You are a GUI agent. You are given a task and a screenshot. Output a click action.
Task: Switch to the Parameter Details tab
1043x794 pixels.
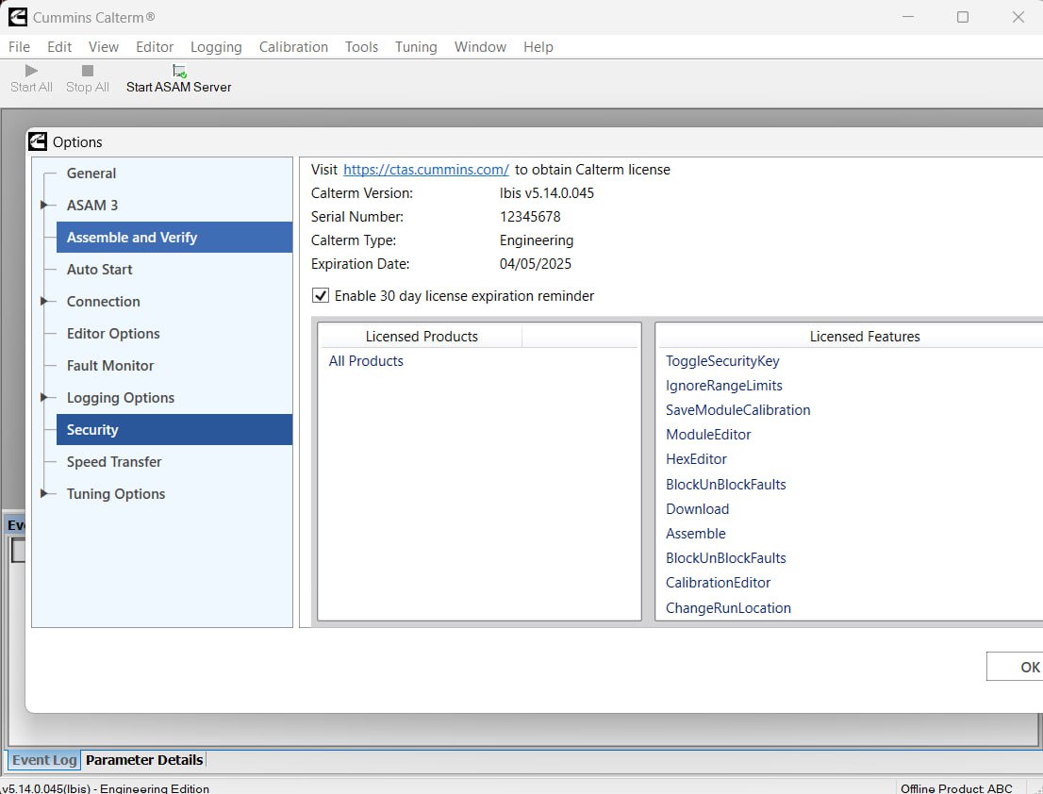(144, 759)
